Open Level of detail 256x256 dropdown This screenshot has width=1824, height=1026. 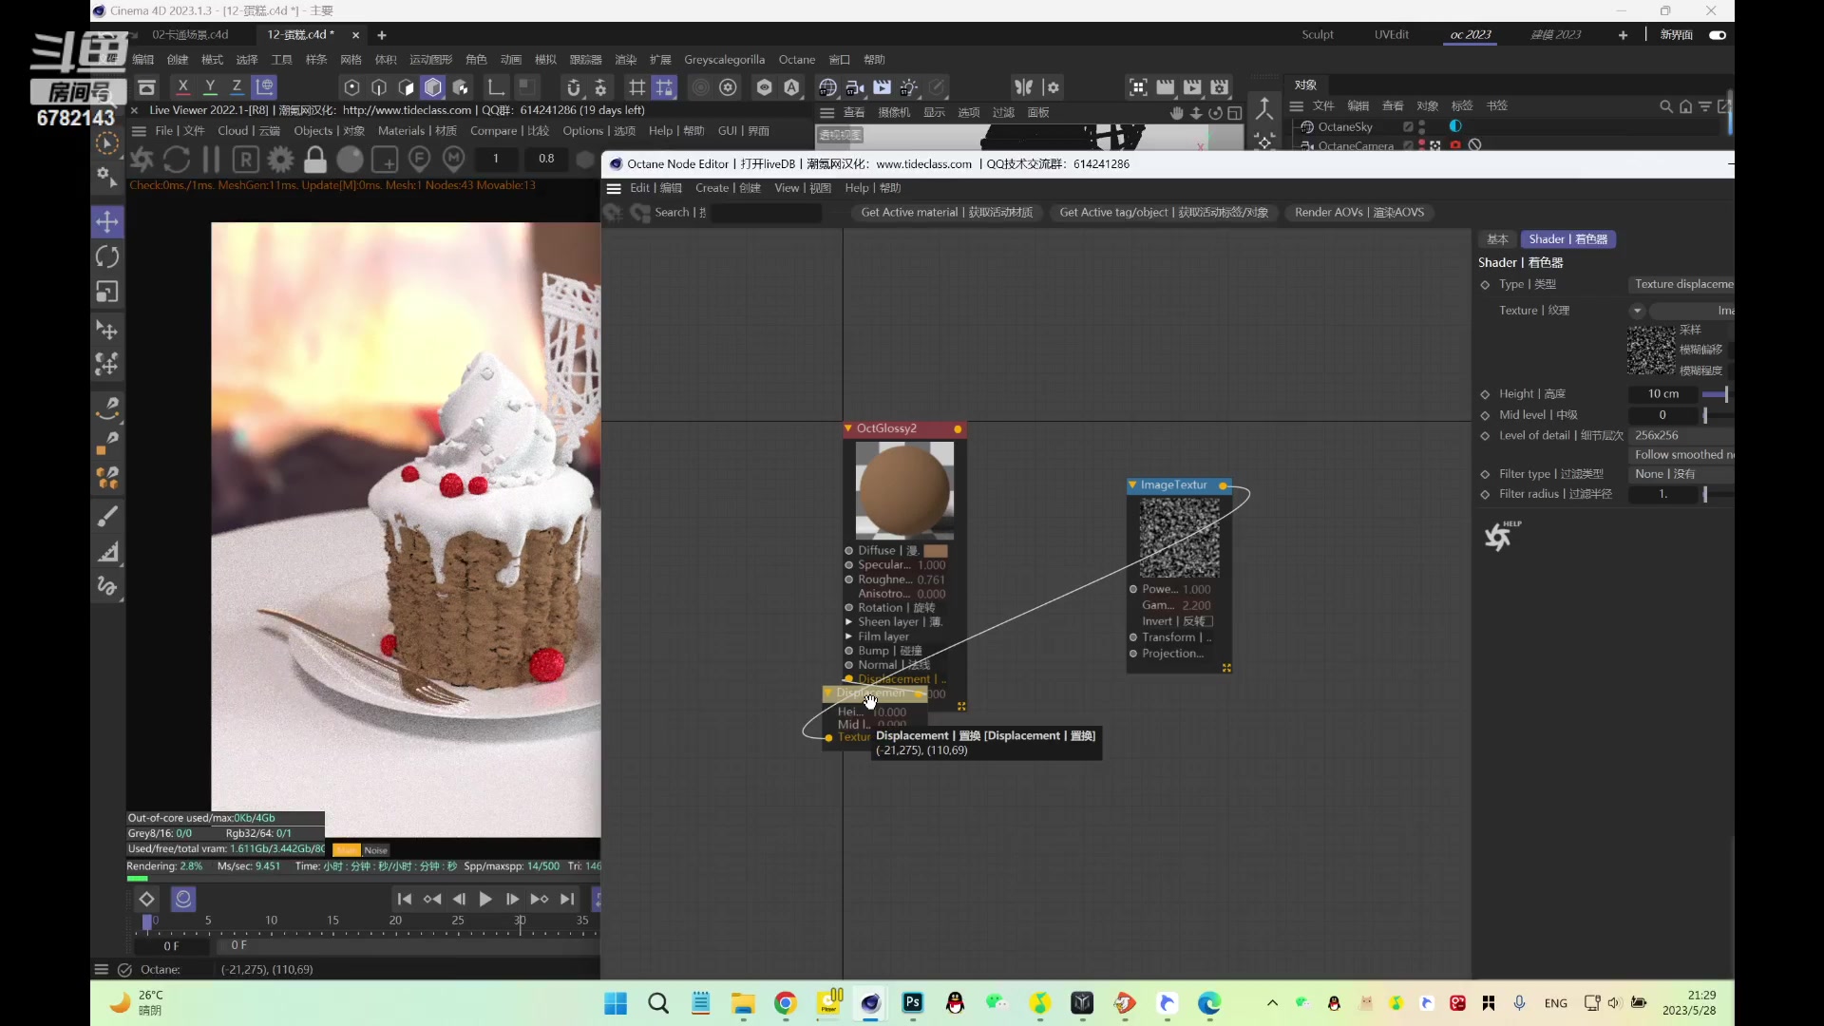(x=1681, y=435)
